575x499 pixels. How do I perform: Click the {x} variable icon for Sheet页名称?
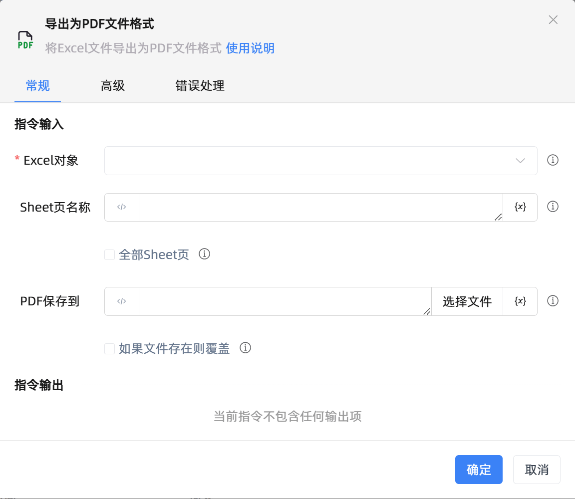[520, 207]
